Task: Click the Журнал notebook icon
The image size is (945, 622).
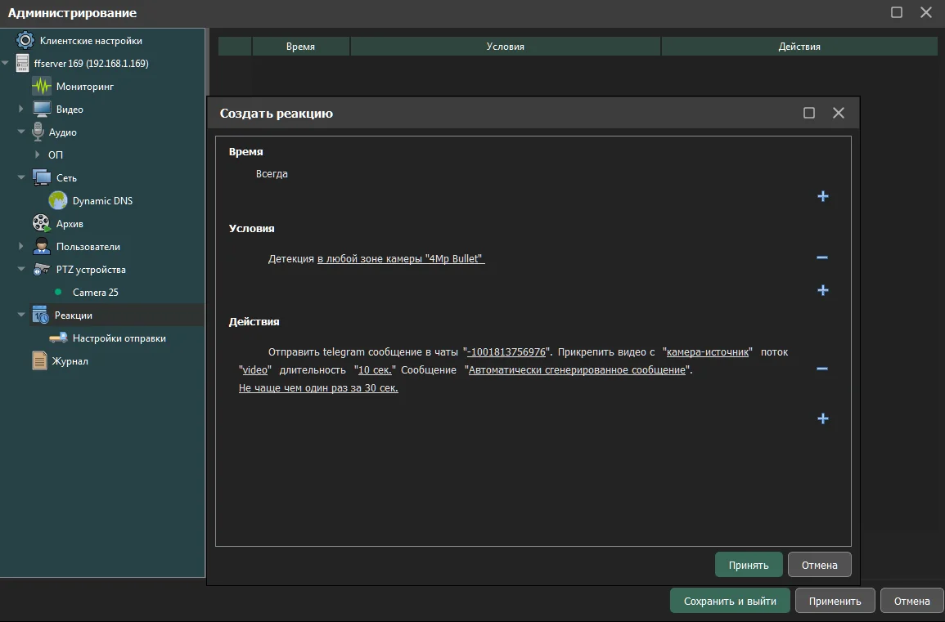Action: pos(39,360)
